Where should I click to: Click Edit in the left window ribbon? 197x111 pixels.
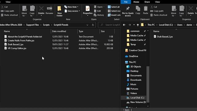pos(98,11)
